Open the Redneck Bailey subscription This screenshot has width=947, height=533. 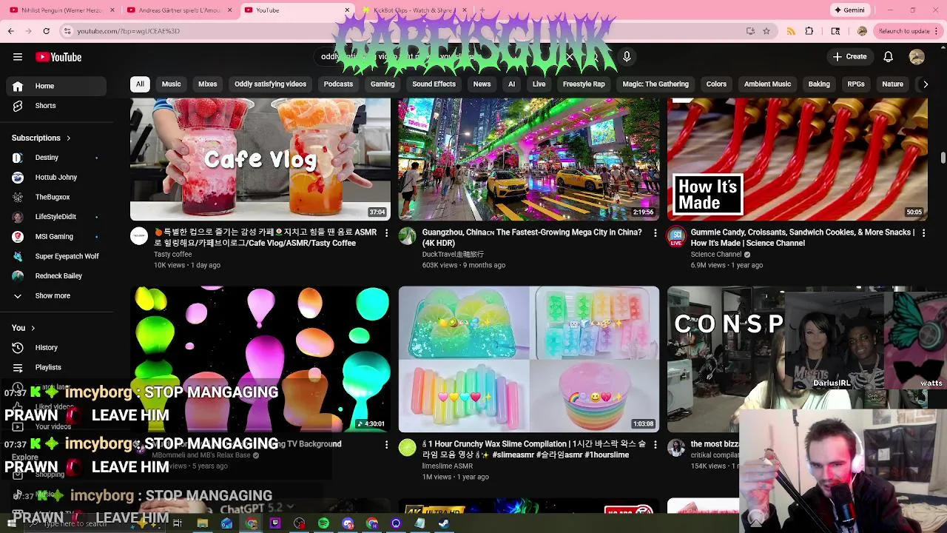click(56, 276)
